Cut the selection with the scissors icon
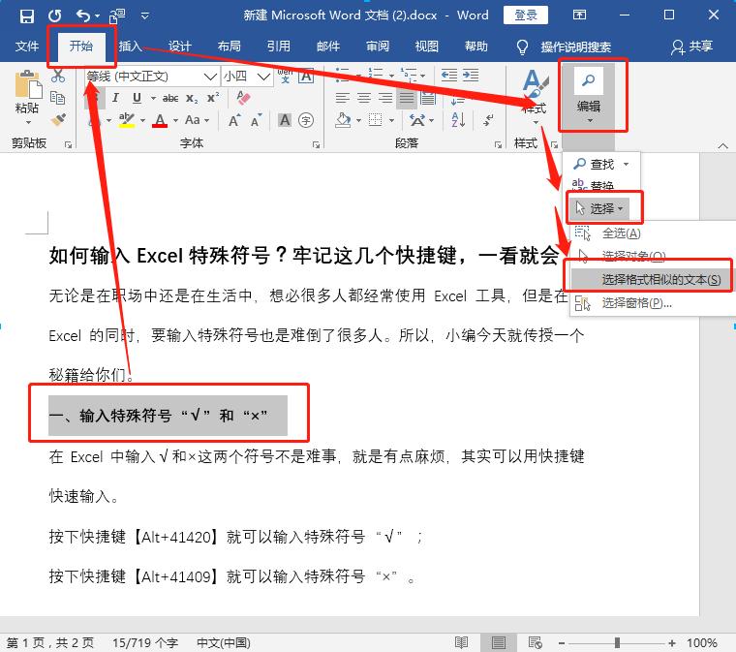The image size is (736, 652). pyautogui.click(x=58, y=76)
